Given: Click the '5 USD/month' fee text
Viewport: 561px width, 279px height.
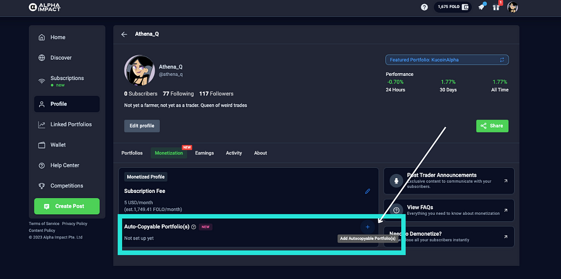Looking at the screenshot, I should [x=139, y=203].
